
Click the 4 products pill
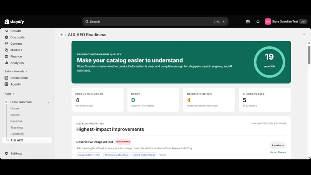click(278, 145)
